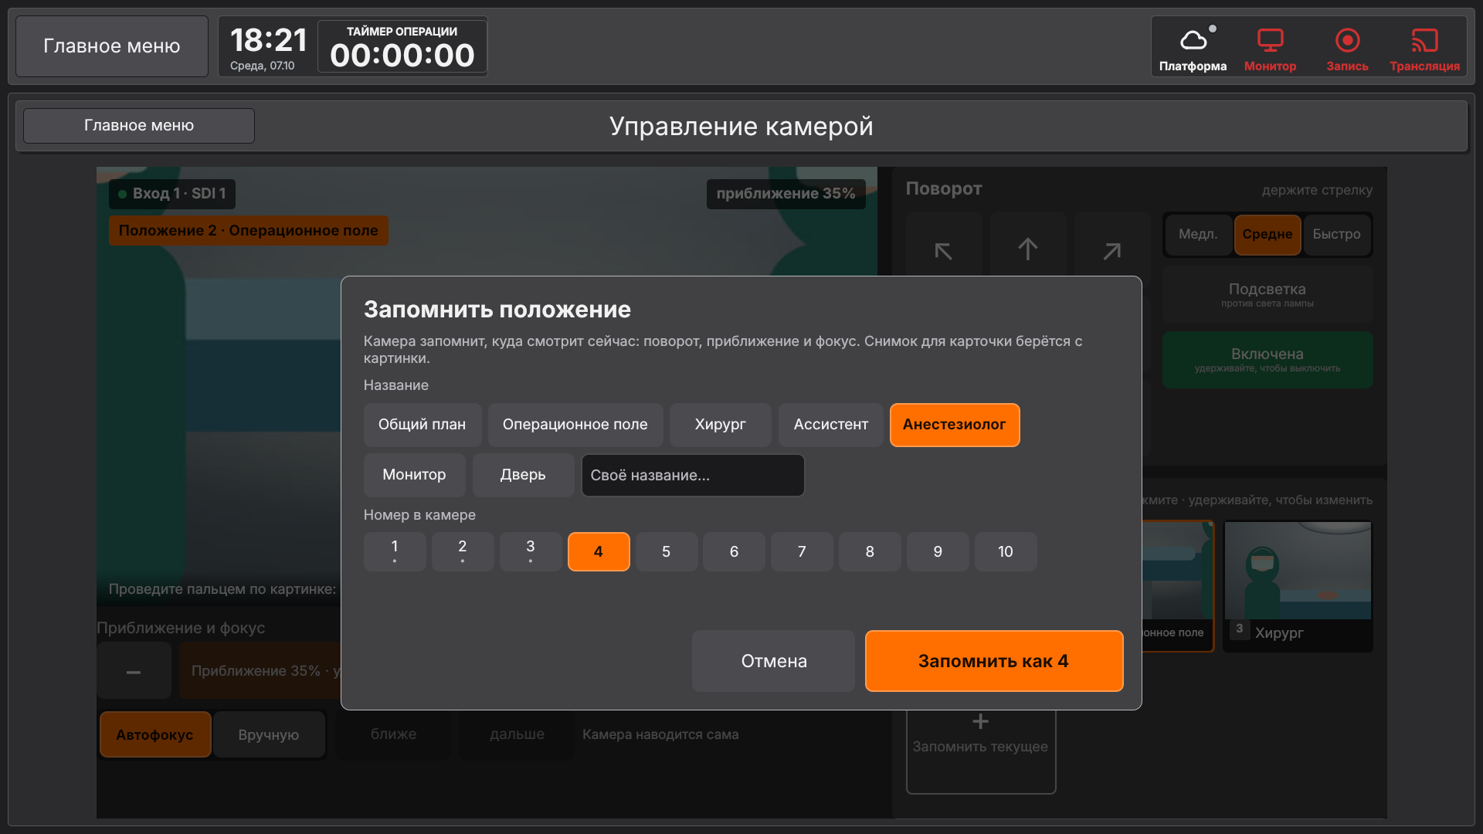Click the Подсветка backlight button
The image size is (1483, 834).
[1268, 294]
